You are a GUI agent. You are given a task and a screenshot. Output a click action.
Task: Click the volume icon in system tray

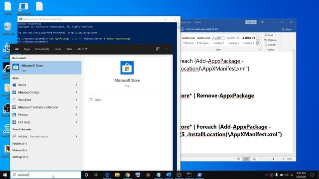[x=287, y=175]
